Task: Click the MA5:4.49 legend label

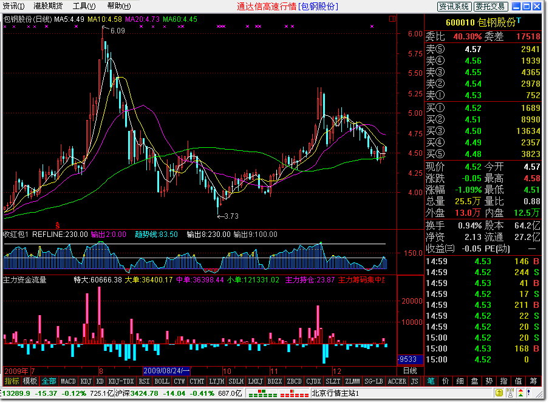Action: pyautogui.click(x=69, y=19)
